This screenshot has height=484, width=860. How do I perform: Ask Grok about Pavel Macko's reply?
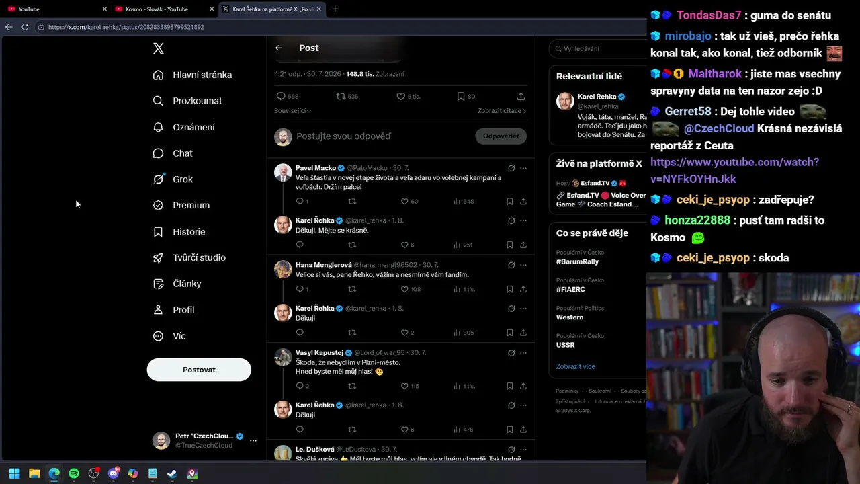[x=511, y=168]
